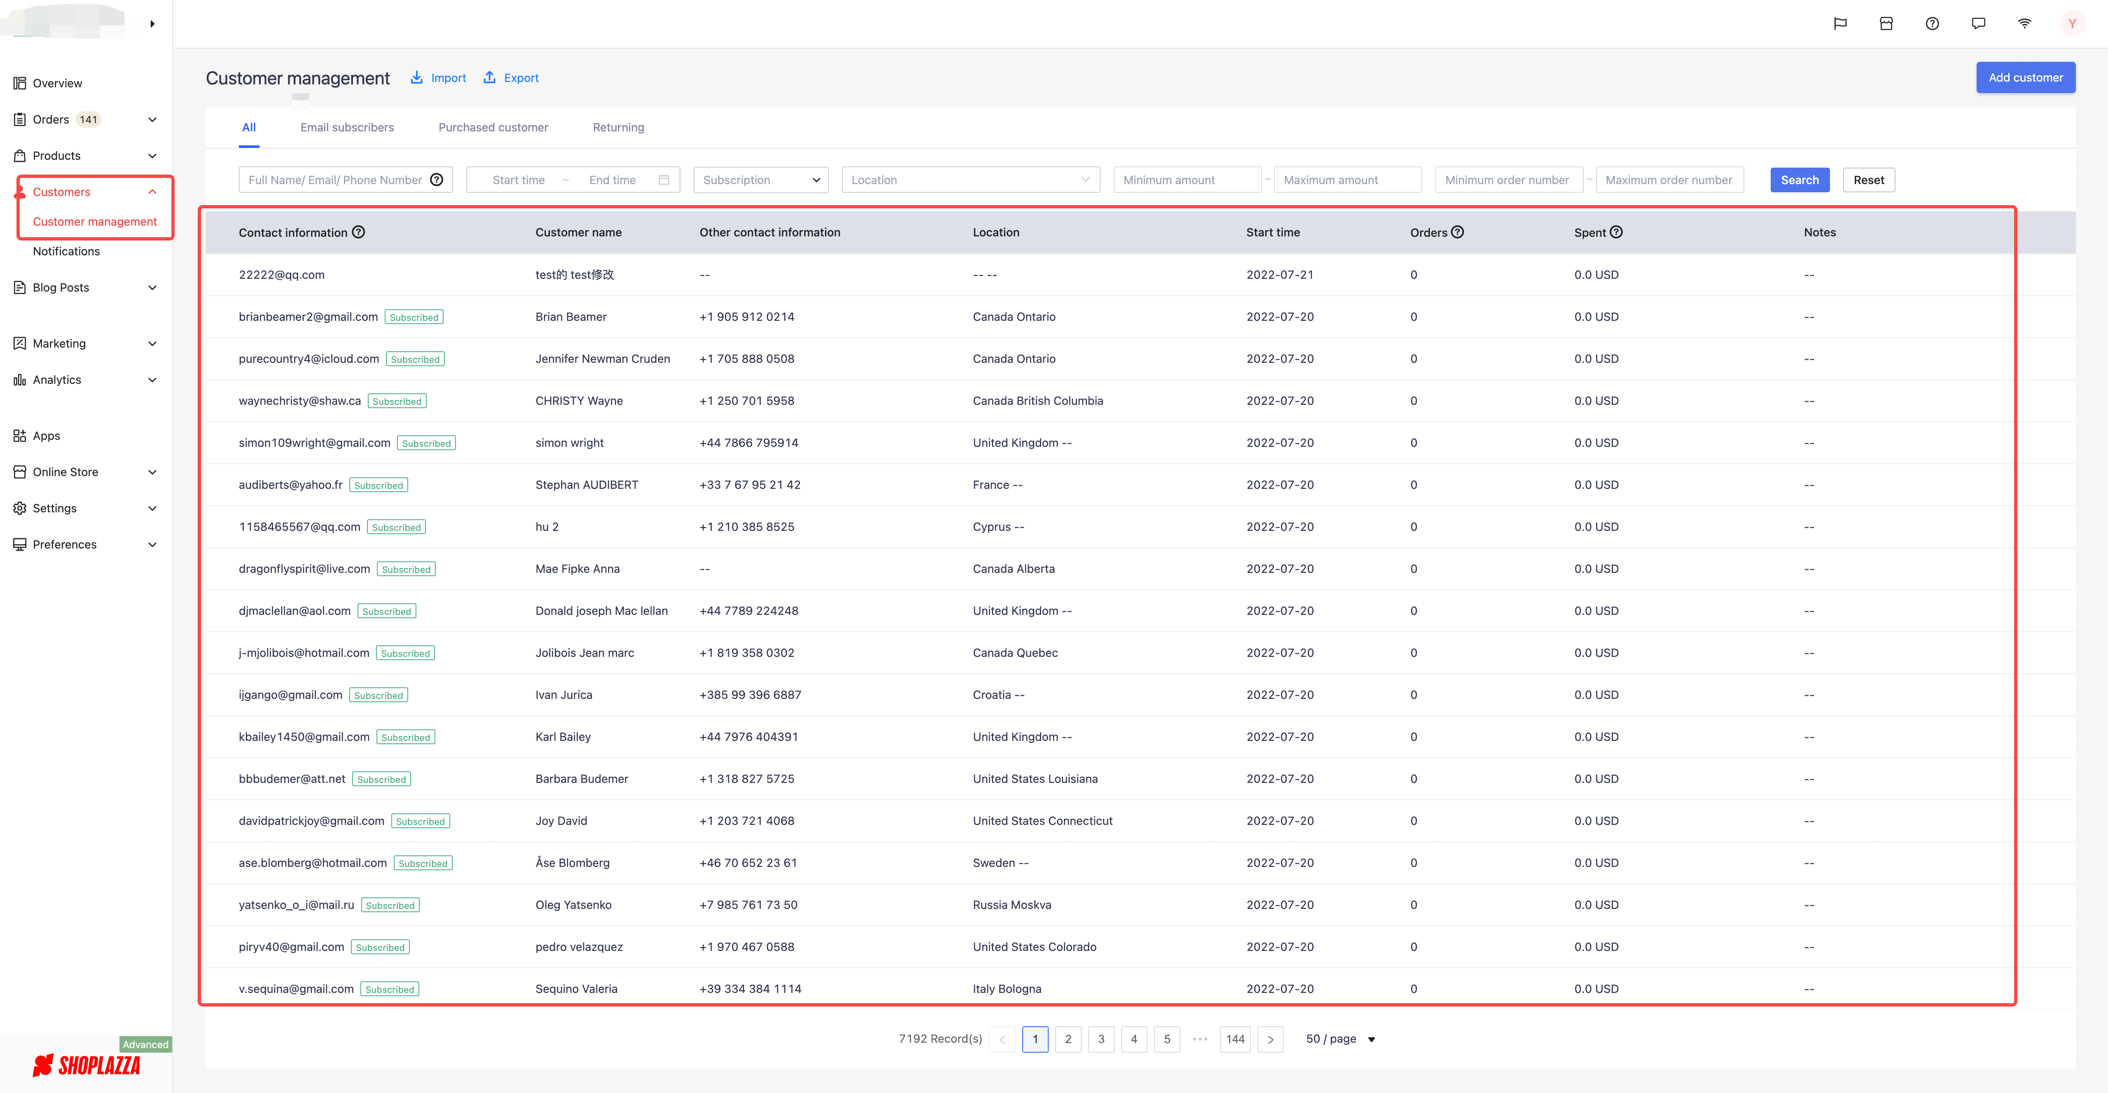Click the Blog Posts sidebar icon
This screenshot has height=1093, width=2108.
coord(20,287)
